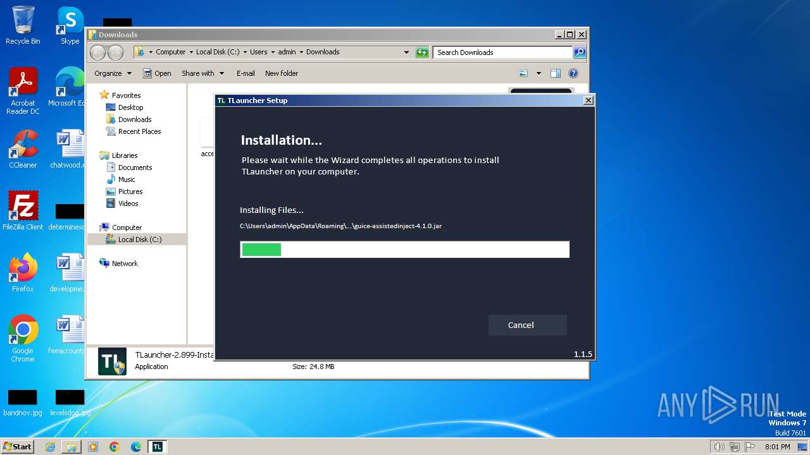
Task: Open Edge from the taskbar
Action: pos(136,447)
